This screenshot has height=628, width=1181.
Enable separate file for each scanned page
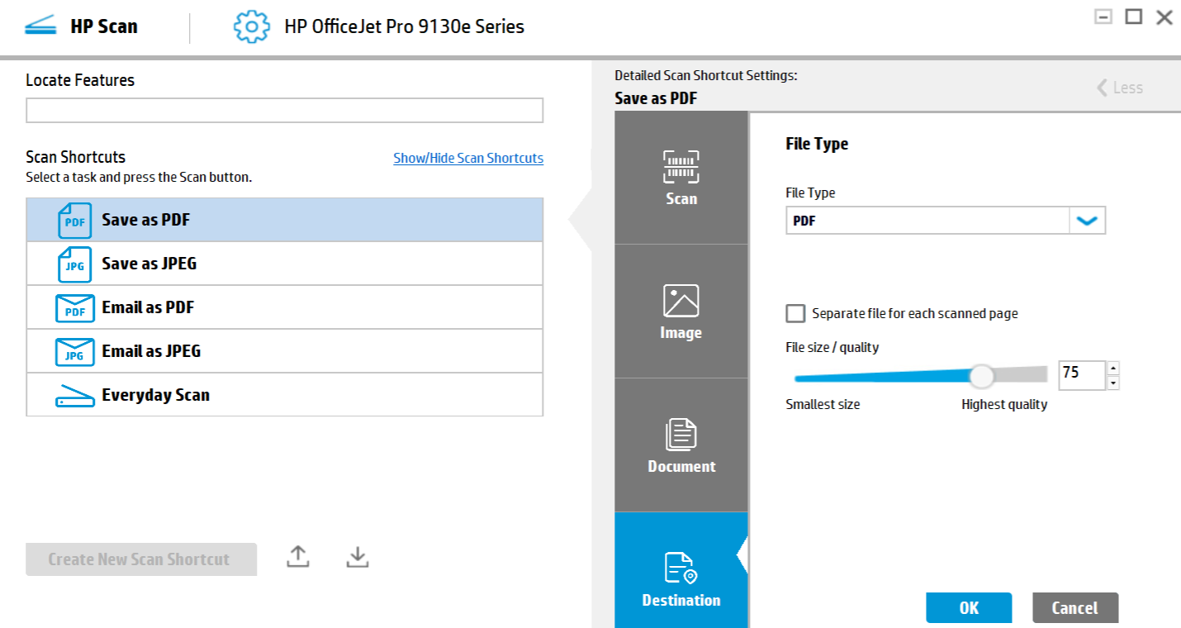[795, 313]
